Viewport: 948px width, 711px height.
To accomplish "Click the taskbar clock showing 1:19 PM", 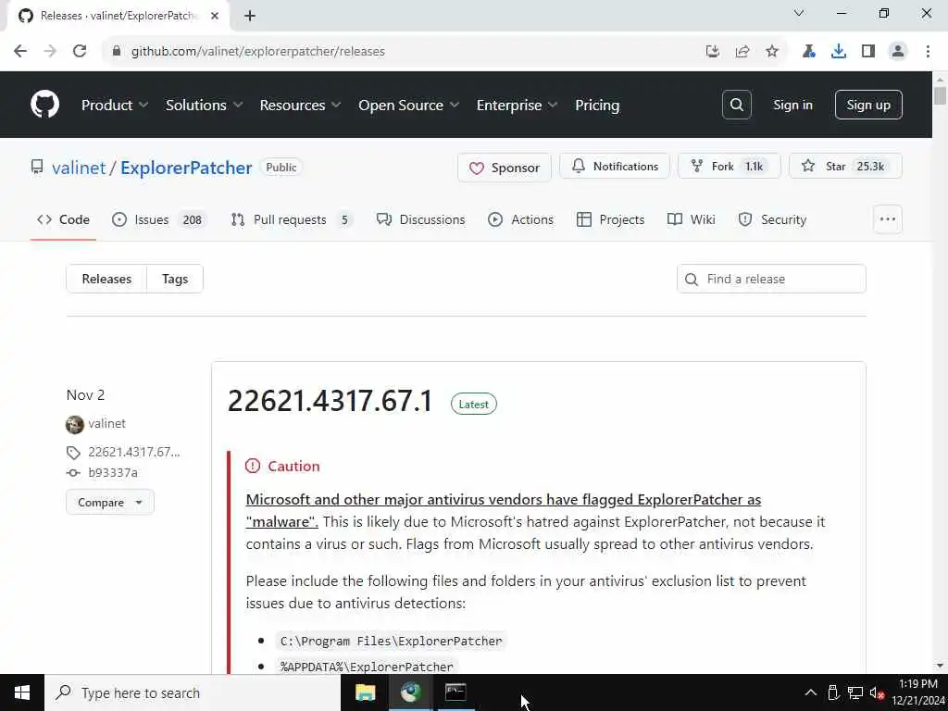I will point(917,692).
